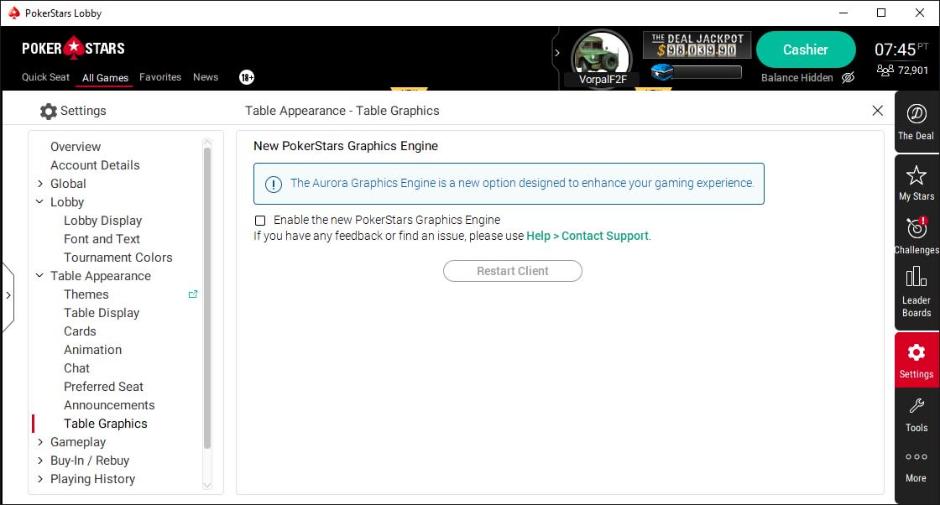
Task: Expand the collapsed left side panel arrow
Action: click(8, 295)
